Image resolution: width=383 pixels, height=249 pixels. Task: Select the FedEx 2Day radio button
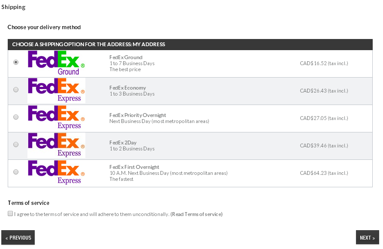tap(16, 144)
